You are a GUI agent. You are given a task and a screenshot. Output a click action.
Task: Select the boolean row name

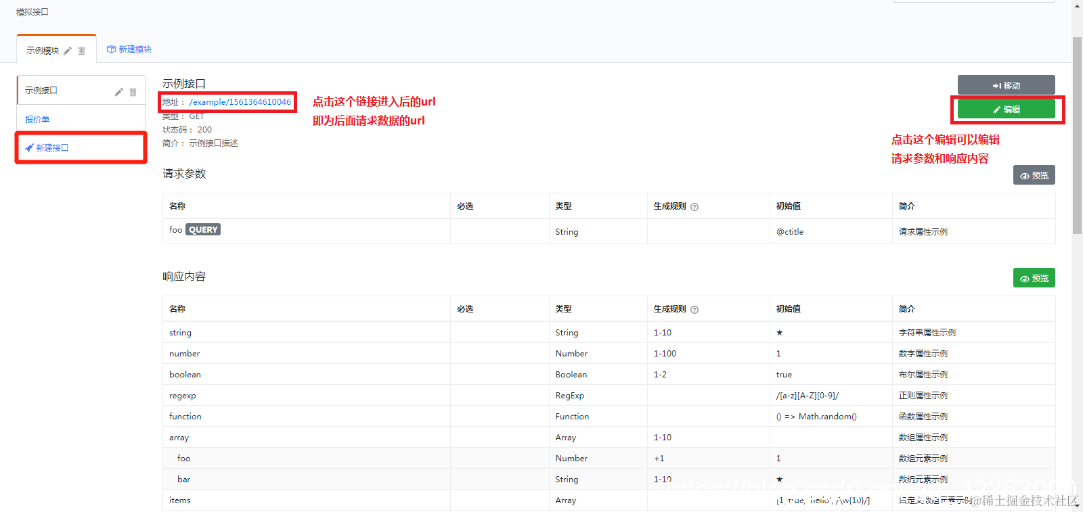click(x=185, y=375)
